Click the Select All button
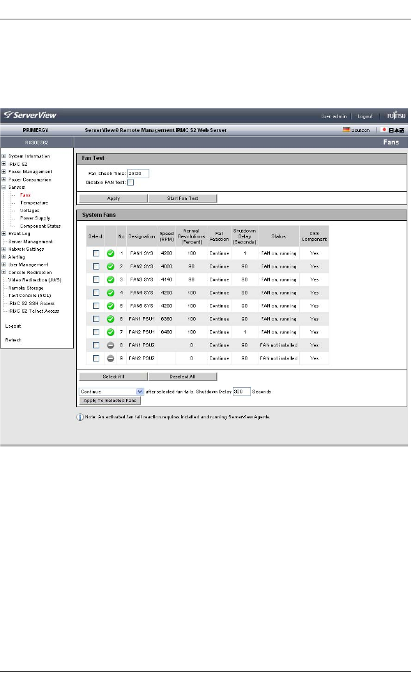The height and width of the screenshot is (691, 411). pyautogui.click(x=114, y=377)
